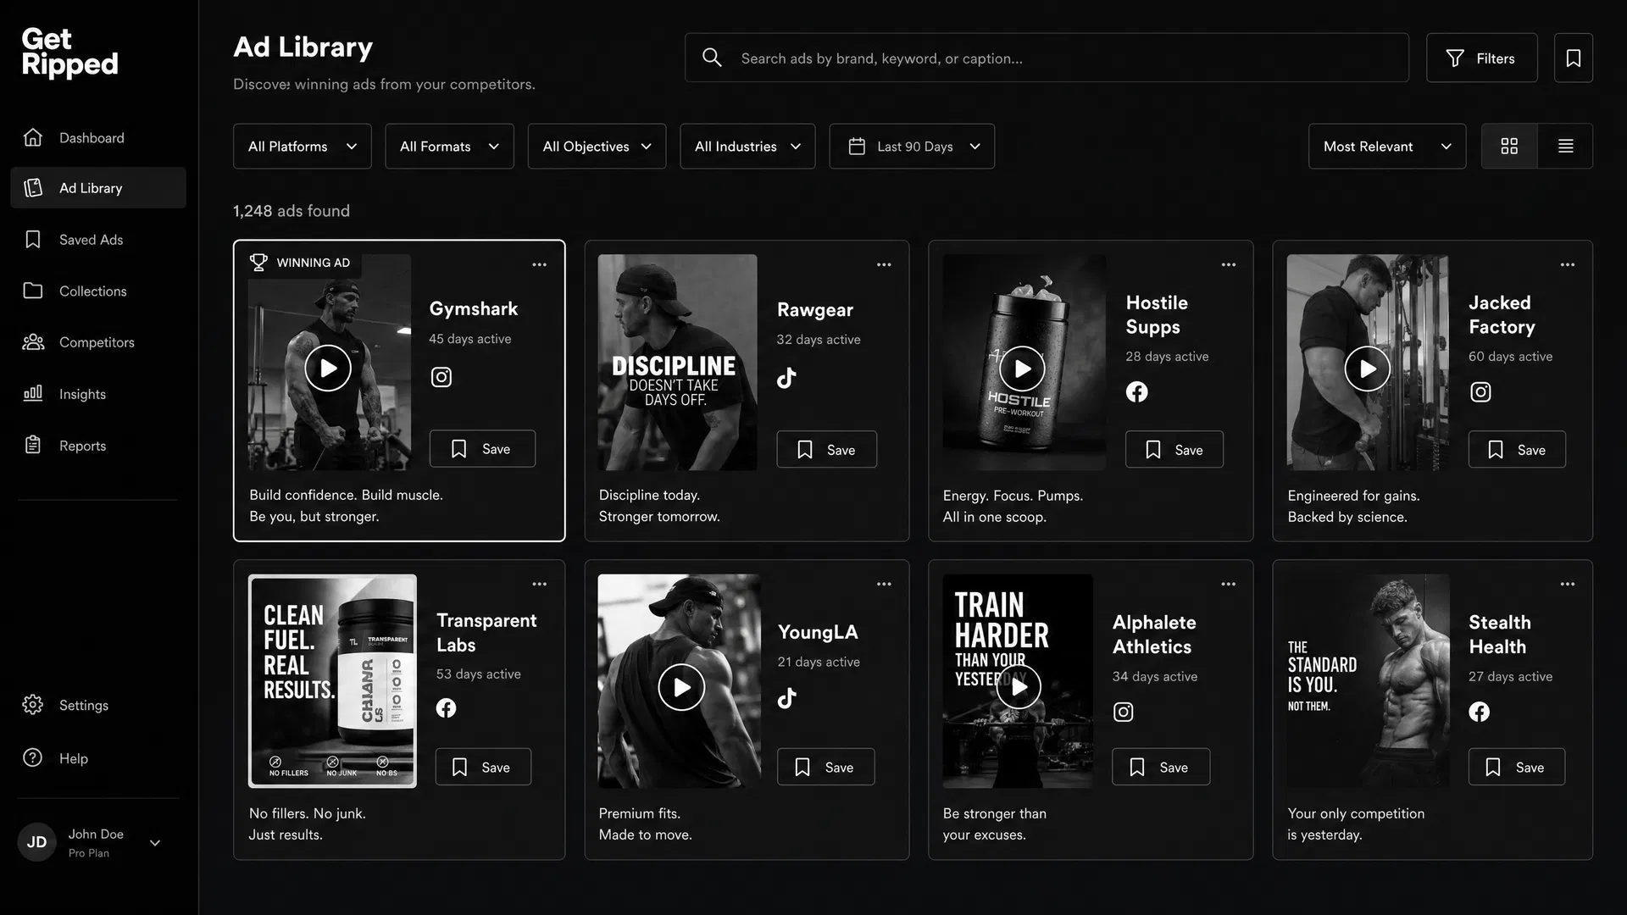Open the three-dot menu on Hostile Supps card
The height and width of the screenshot is (915, 1627).
tap(1228, 264)
